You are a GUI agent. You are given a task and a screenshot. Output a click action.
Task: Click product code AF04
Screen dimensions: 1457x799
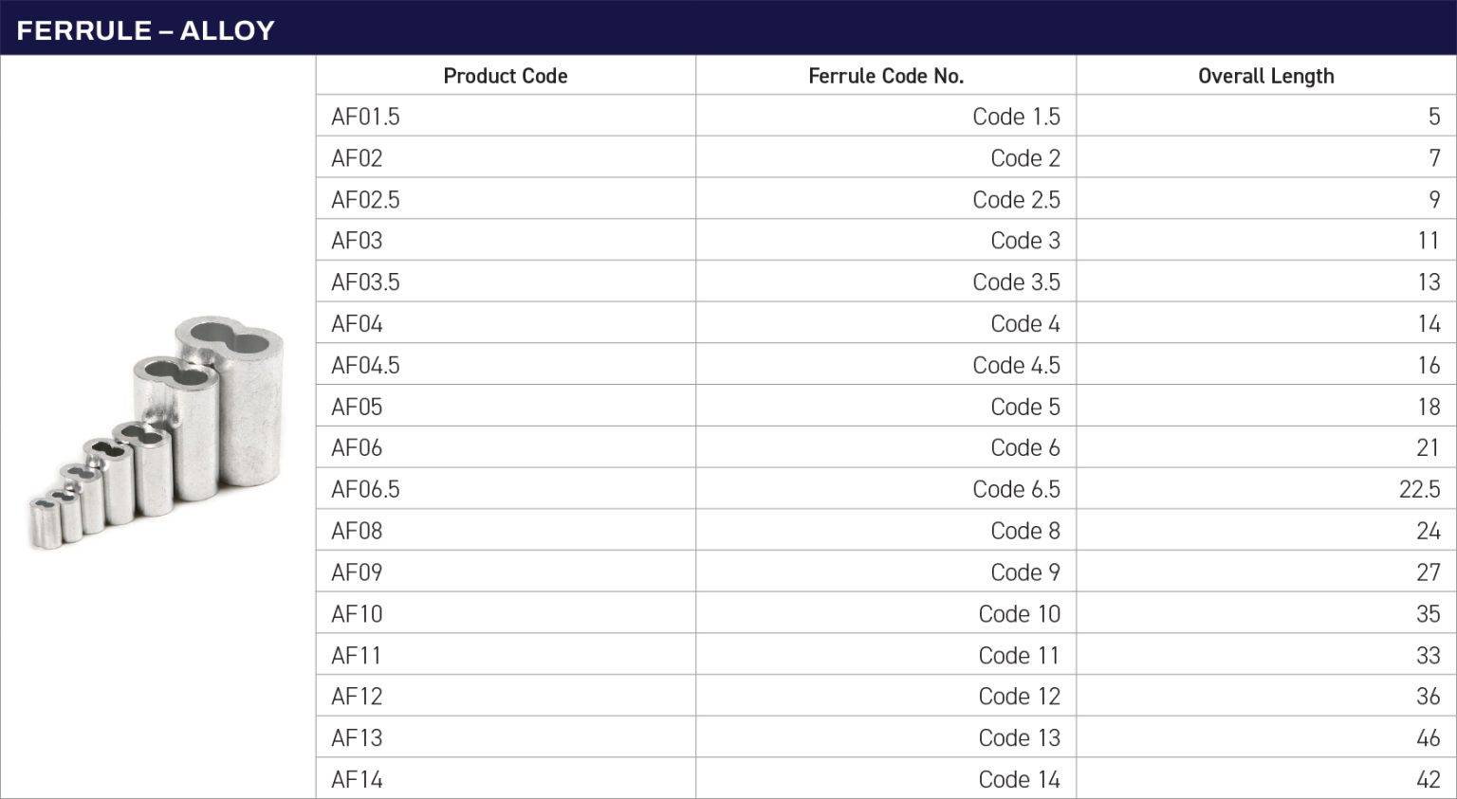coord(357,324)
